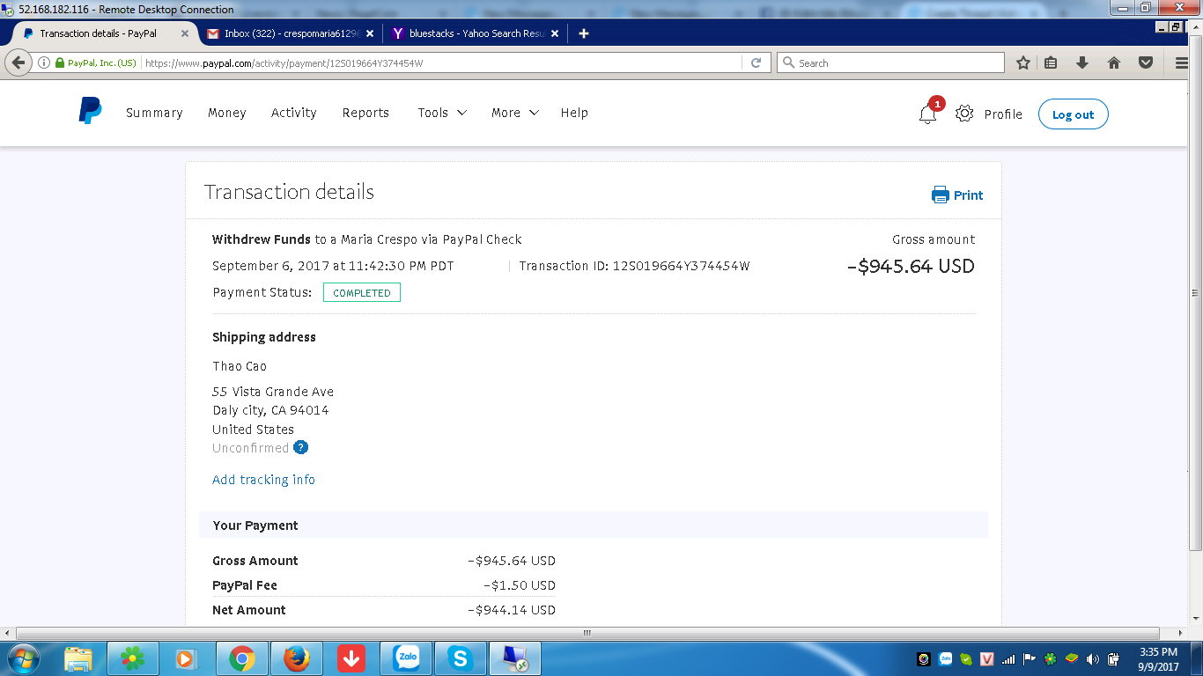The width and height of the screenshot is (1203, 676).
Task: Click the vertical scrollbar thumb
Action: click(x=1196, y=292)
